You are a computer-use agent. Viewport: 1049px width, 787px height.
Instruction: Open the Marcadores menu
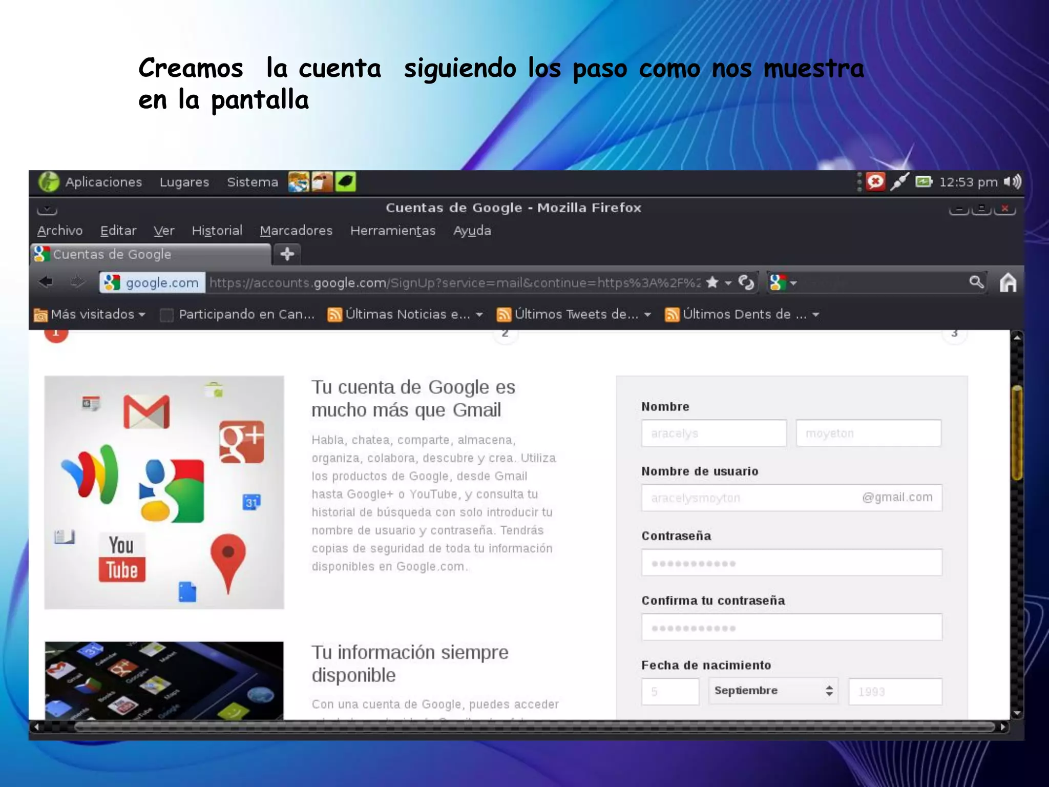pyautogui.click(x=296, y=231)
